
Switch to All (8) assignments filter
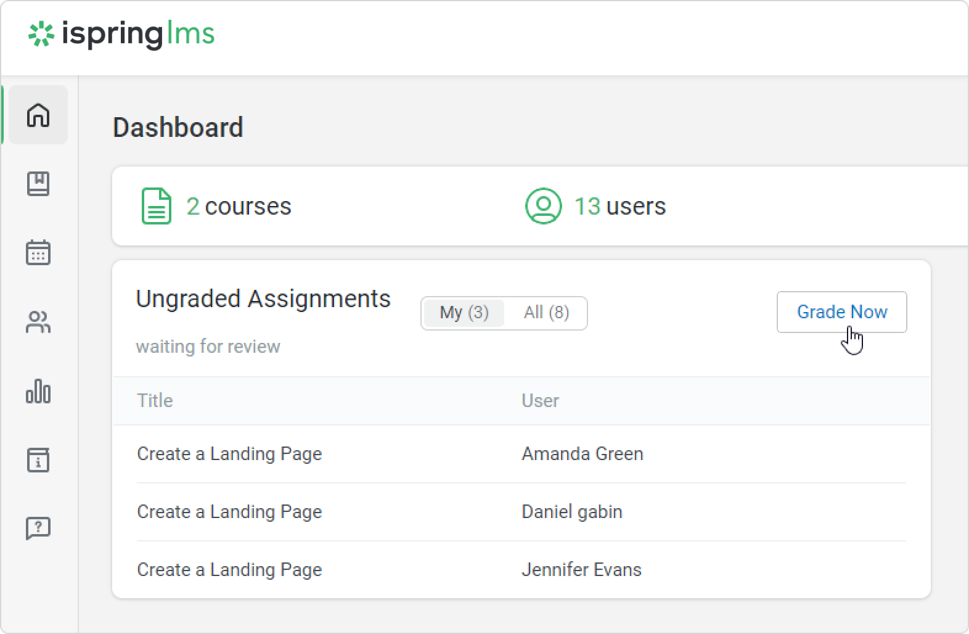click(546, 313)
